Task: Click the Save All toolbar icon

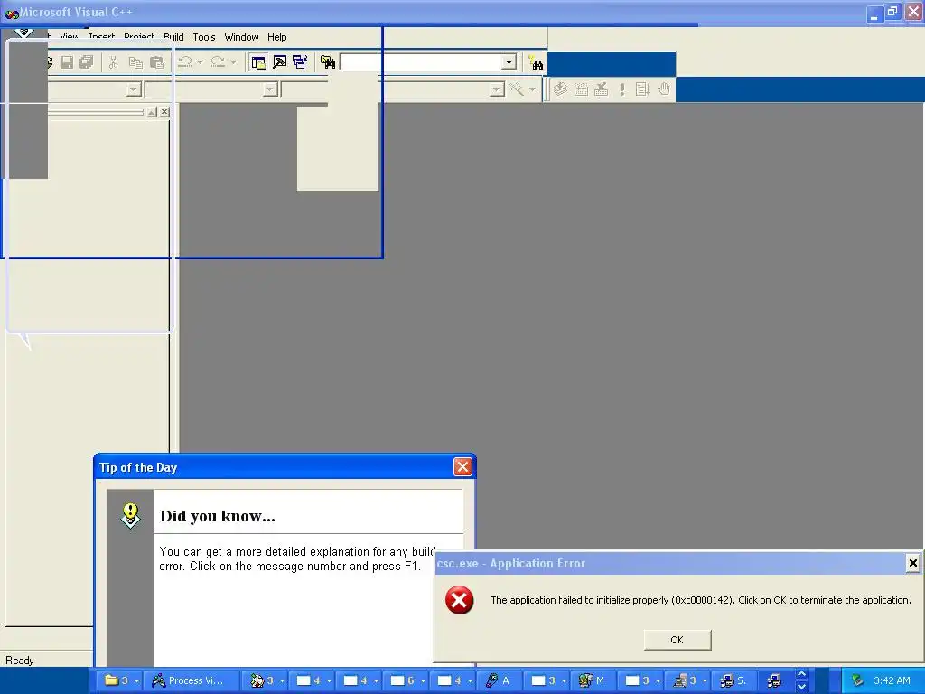Action: click(x=87, y=62)
